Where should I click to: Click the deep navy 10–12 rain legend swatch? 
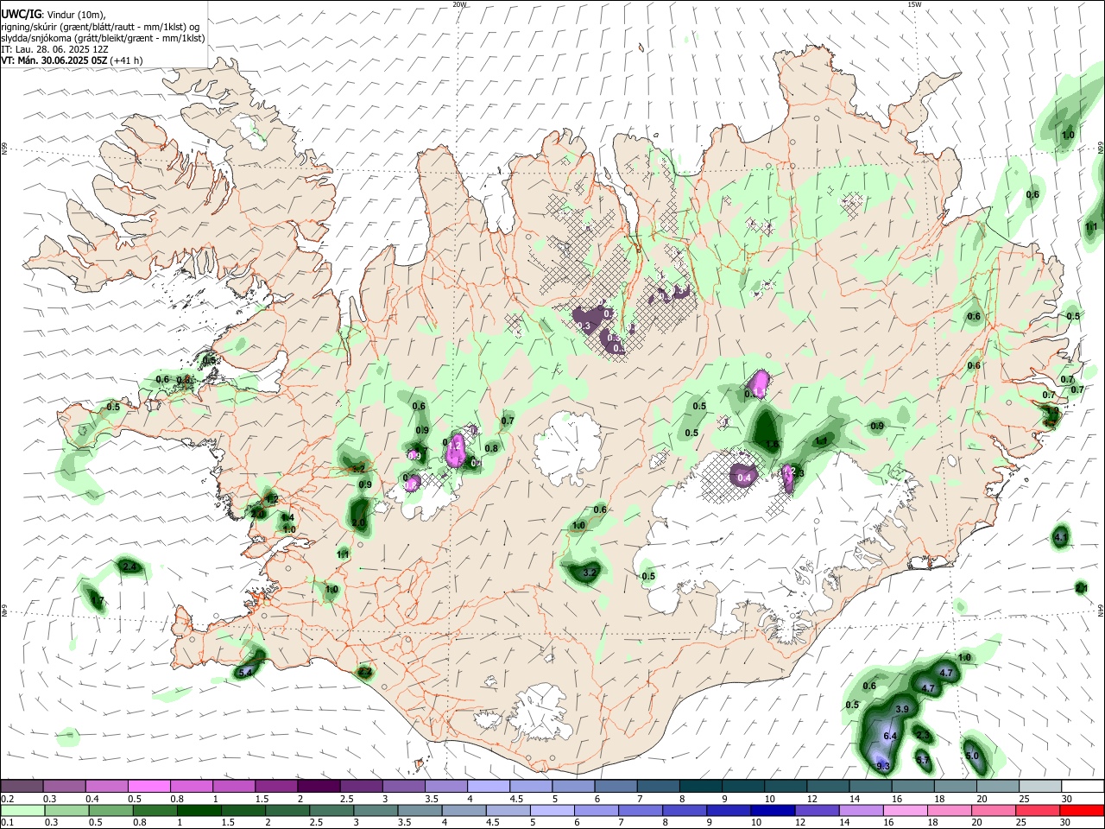point(773,810)
